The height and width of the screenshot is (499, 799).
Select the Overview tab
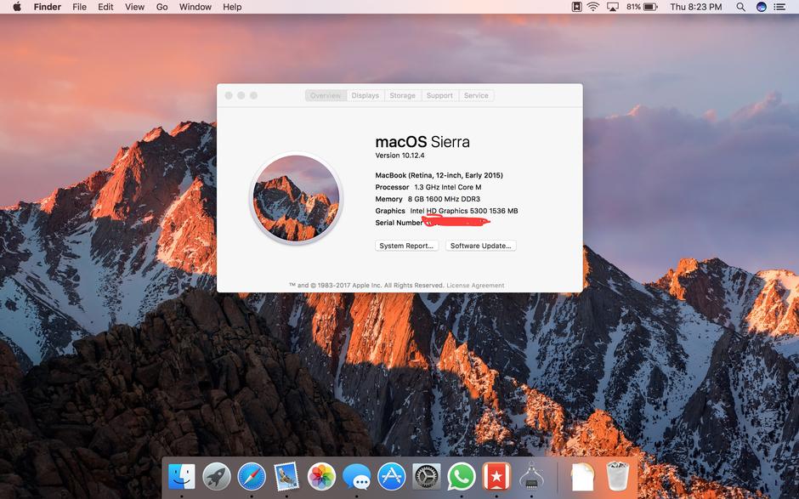[326, 95]
